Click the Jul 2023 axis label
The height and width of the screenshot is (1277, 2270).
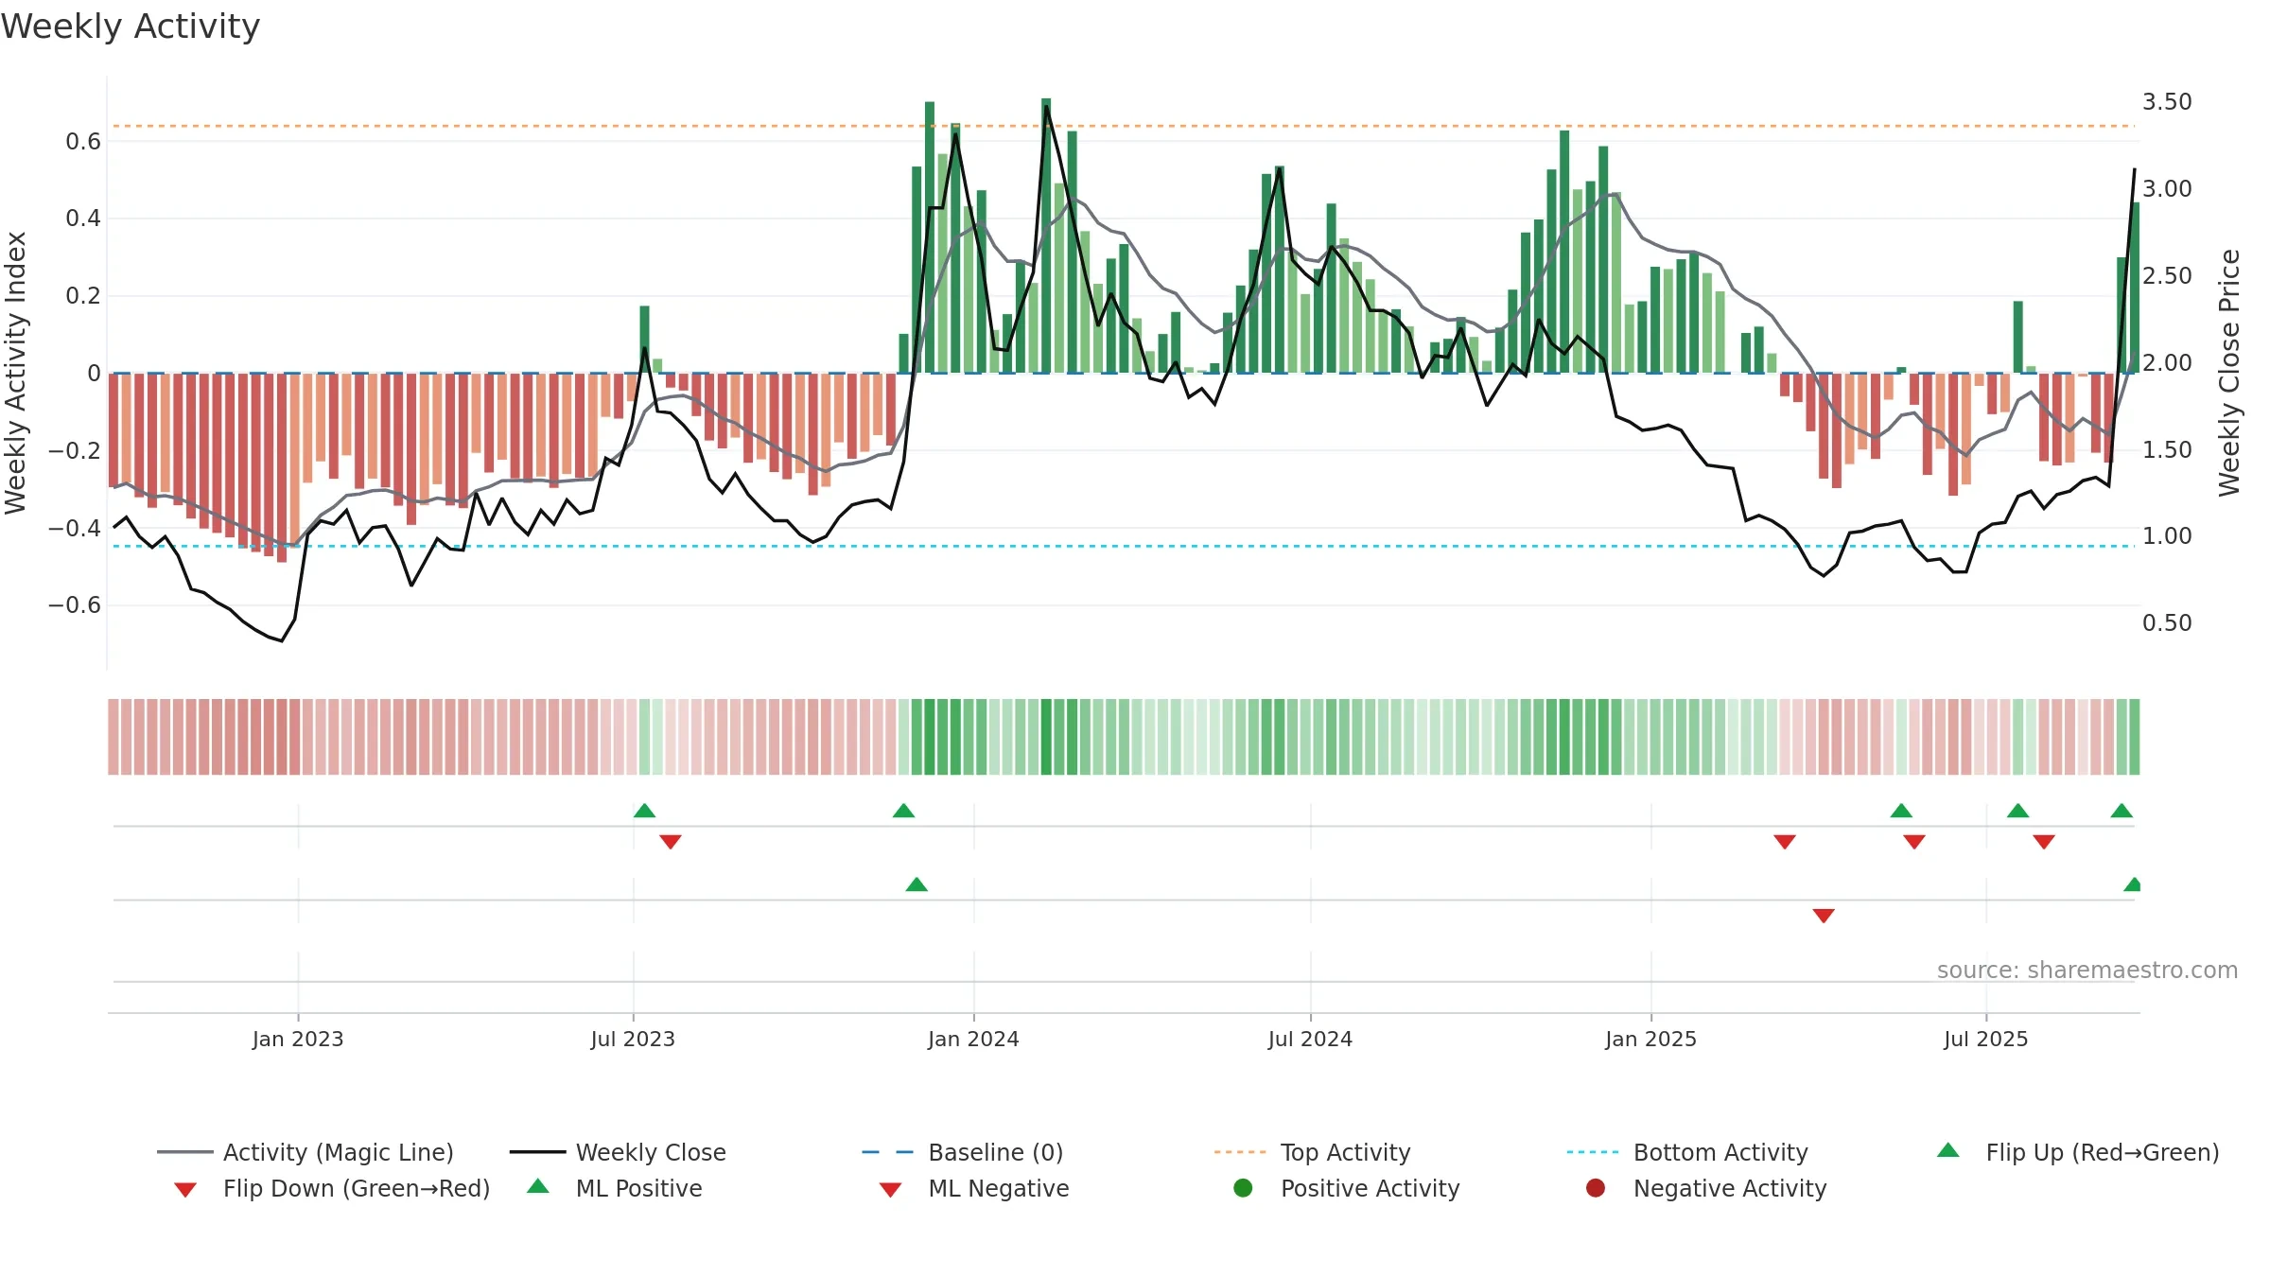tap(634, 1040)
